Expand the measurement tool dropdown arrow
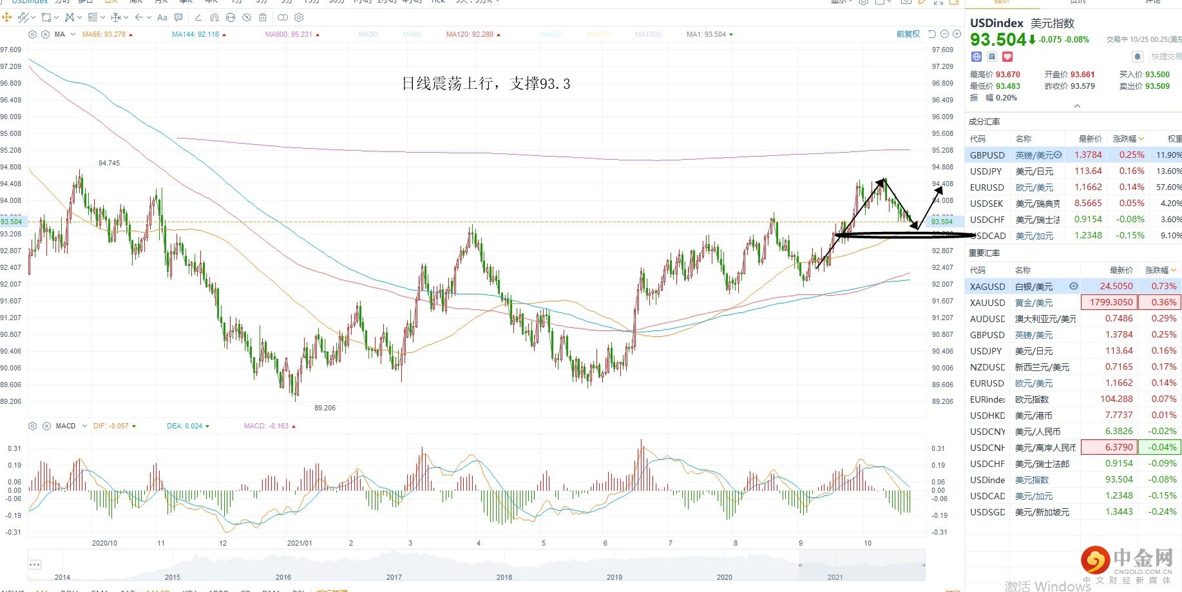This screenshot has height=592, width=1182. click(126, 17)
